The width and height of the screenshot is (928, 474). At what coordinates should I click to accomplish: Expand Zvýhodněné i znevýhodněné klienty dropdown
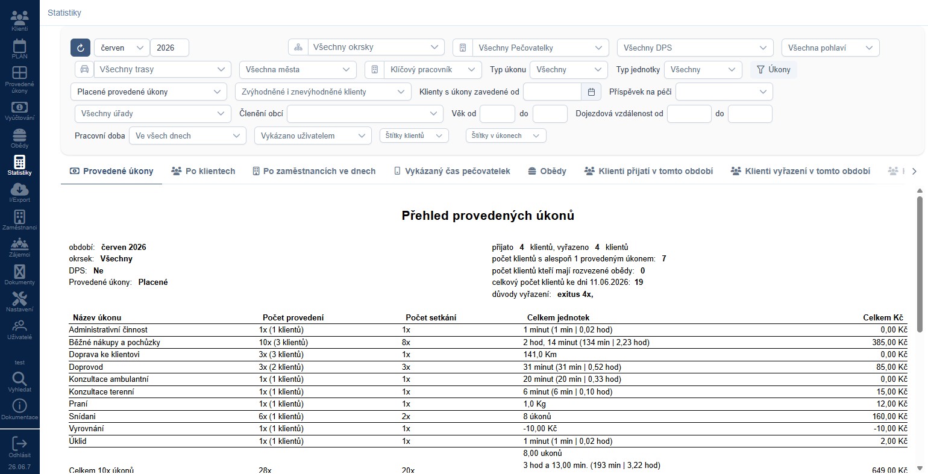pyautogui.click(x=323, y=92)
